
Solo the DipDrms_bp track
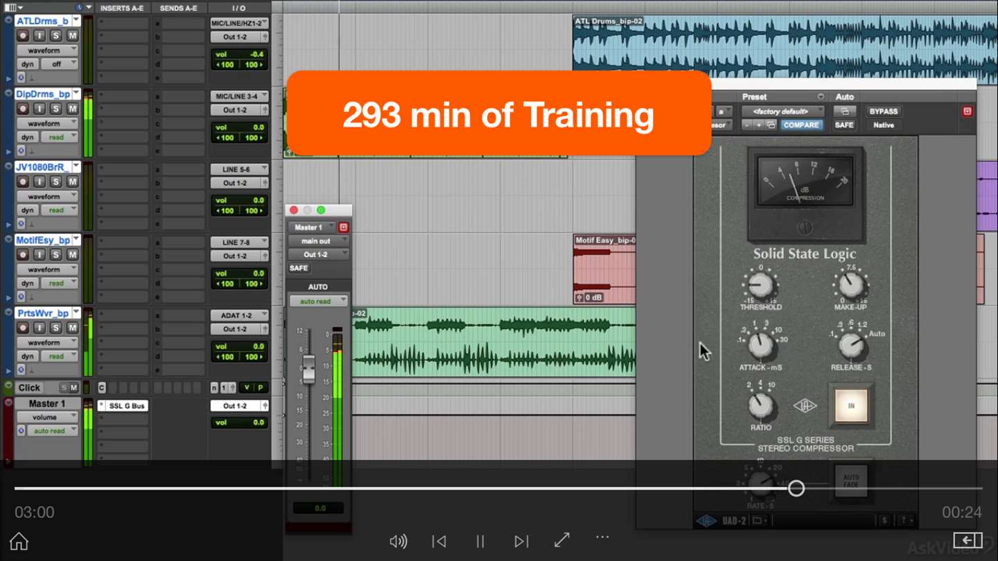[x=56, y=109]
